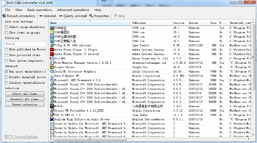This screenshot has height=143, width=257.
Task: Sort list by Name column header
Action: click(90, 23)
